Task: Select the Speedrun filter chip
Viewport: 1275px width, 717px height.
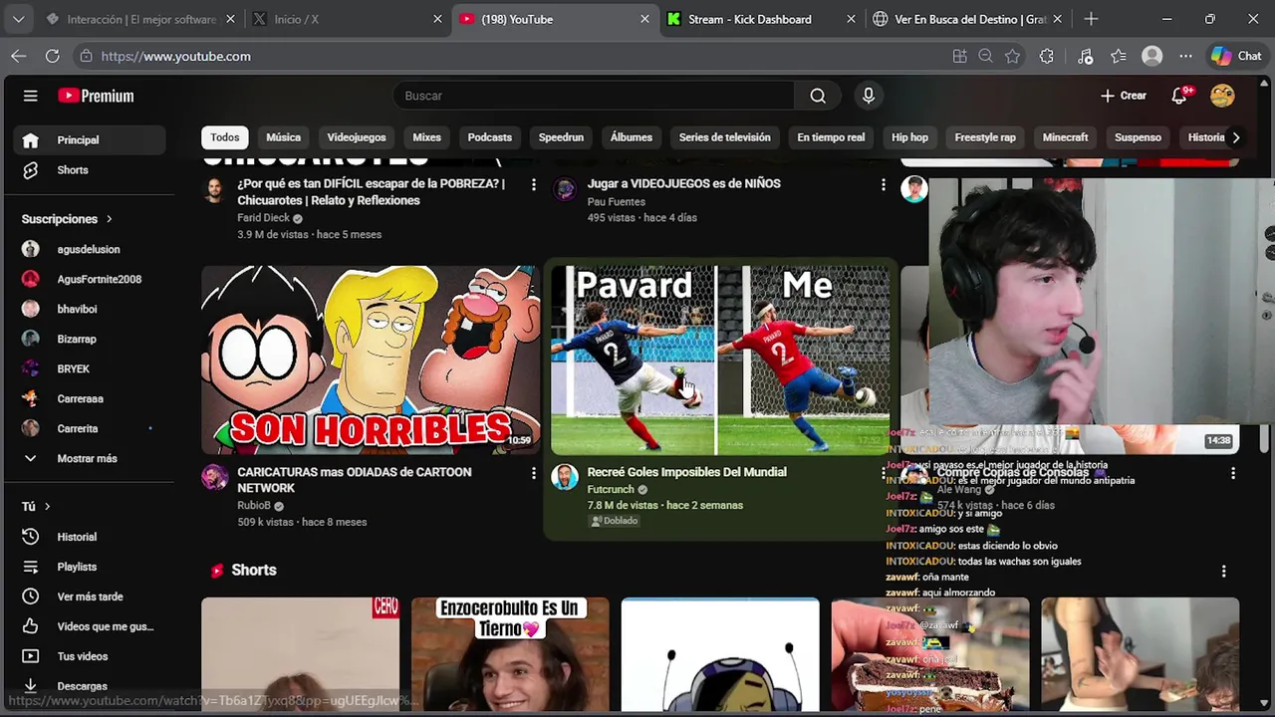Action: pos(561,137)
